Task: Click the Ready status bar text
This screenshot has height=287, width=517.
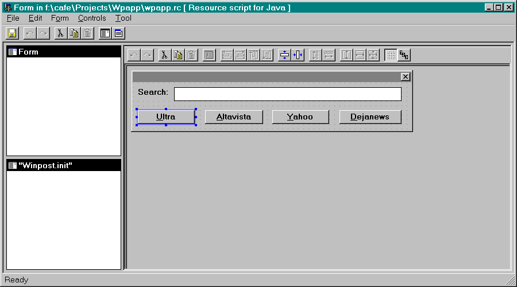Action: 17,280
